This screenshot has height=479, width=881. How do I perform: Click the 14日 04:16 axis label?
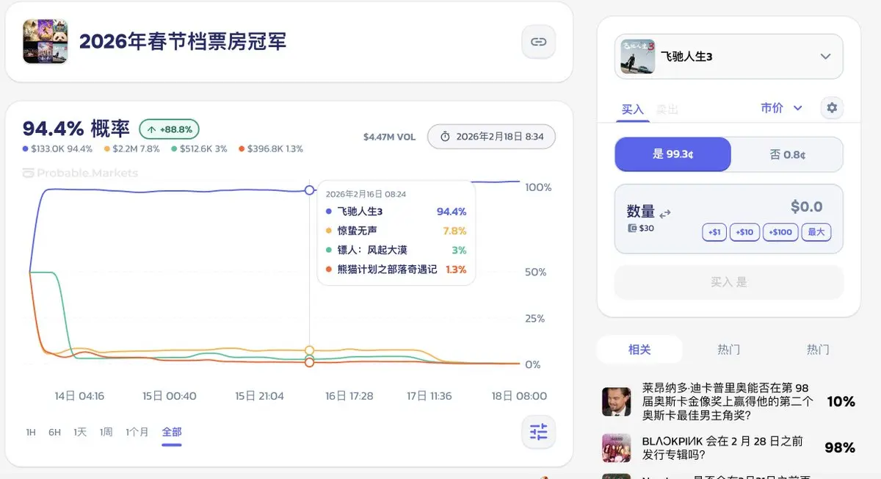79,396
